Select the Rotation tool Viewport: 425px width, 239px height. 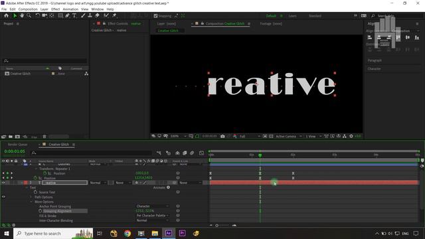[x=37, y=16]
